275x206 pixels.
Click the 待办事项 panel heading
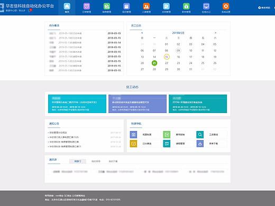point(54,25)
